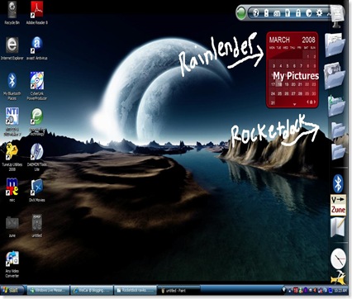Click 2008 year label in calendar

(308, 40)
